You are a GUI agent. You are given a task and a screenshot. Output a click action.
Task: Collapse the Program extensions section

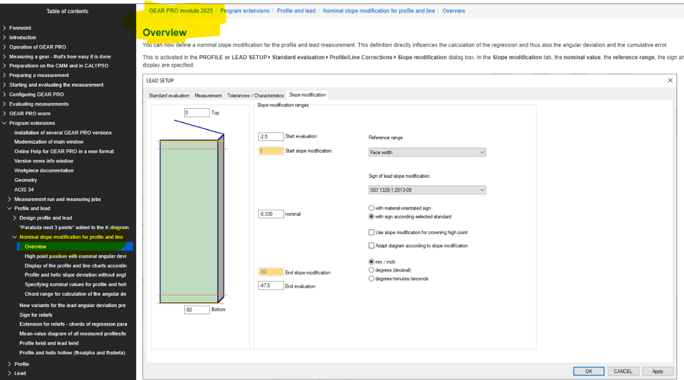coord(5,123)
